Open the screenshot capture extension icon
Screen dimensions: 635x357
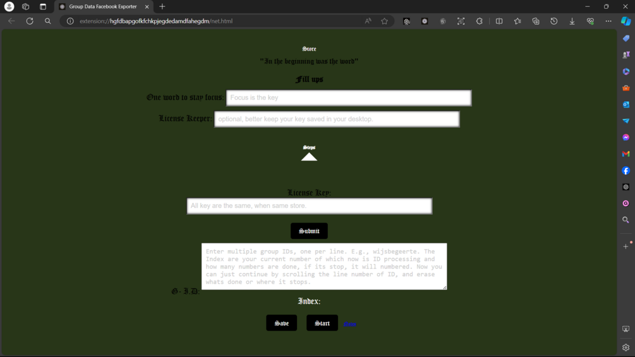tap(461, 21)
